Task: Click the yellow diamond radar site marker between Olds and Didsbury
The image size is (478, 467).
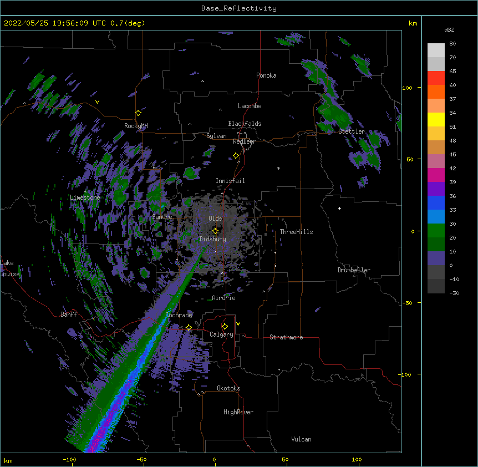Action: [215, 231]
